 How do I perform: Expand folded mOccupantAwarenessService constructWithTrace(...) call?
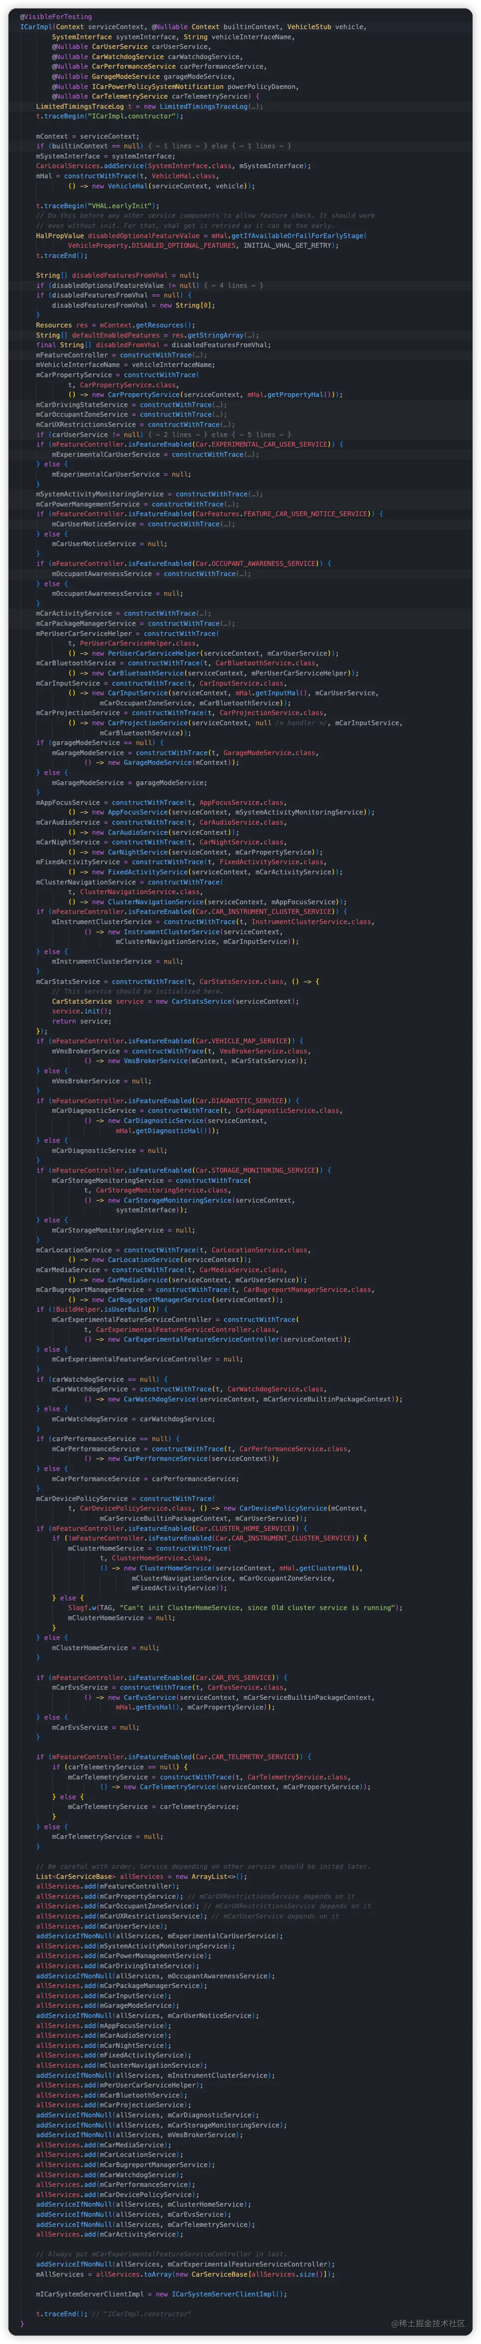[243, 574]
